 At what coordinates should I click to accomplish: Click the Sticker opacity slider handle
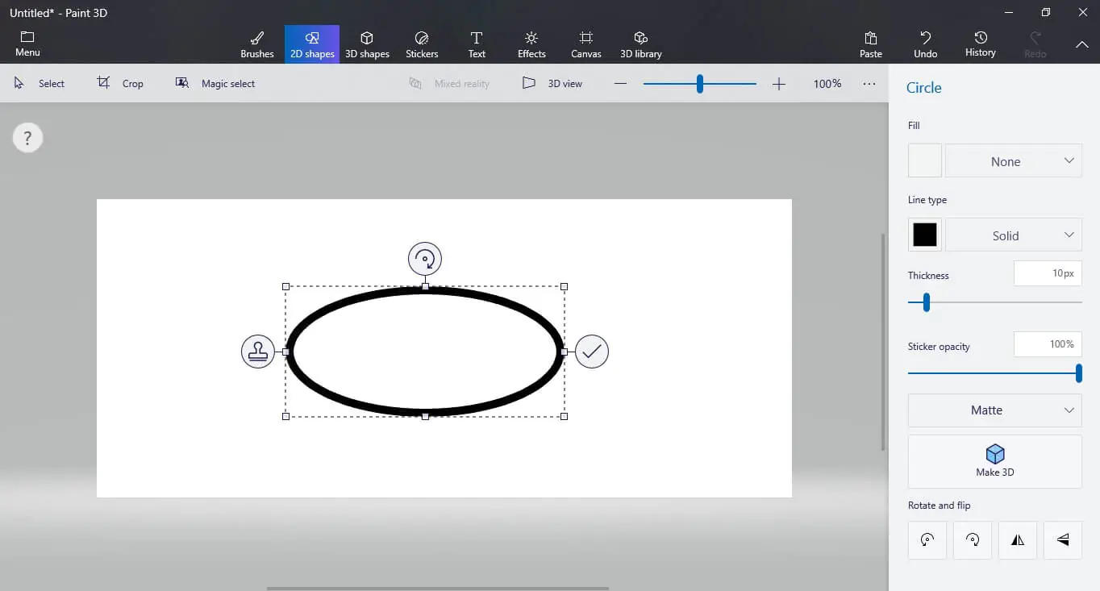[x=1079, y=373]
